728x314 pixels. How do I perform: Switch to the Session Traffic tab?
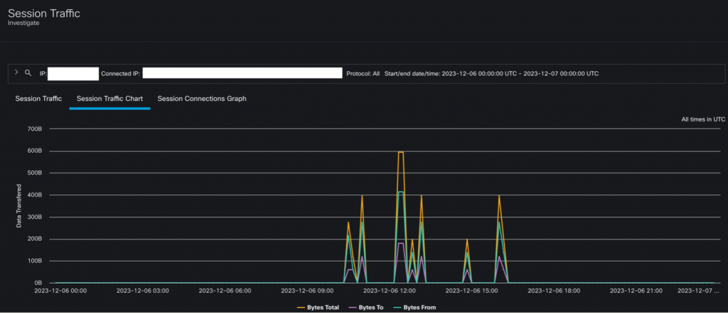[x=38, y=99]
